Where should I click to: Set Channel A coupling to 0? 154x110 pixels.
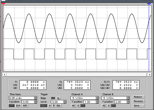tap(78, 106)
